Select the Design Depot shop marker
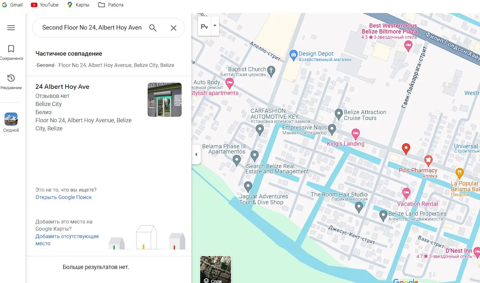This screenshot has width=480, height=283. 293,56
